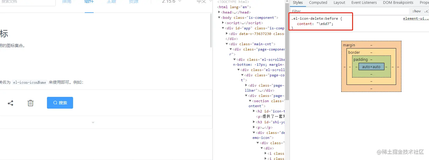
Task: Expand the demo code with the caret
Action: 93,122
